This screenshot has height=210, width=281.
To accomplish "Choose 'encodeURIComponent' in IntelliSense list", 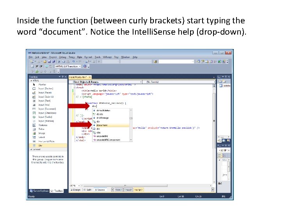I will pos(111,140).
